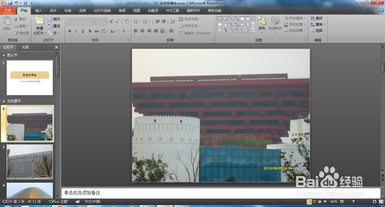Select the triangle shape in shapes gallery
385x207 pixels.
pyautogui.click(x=225, y=24)
